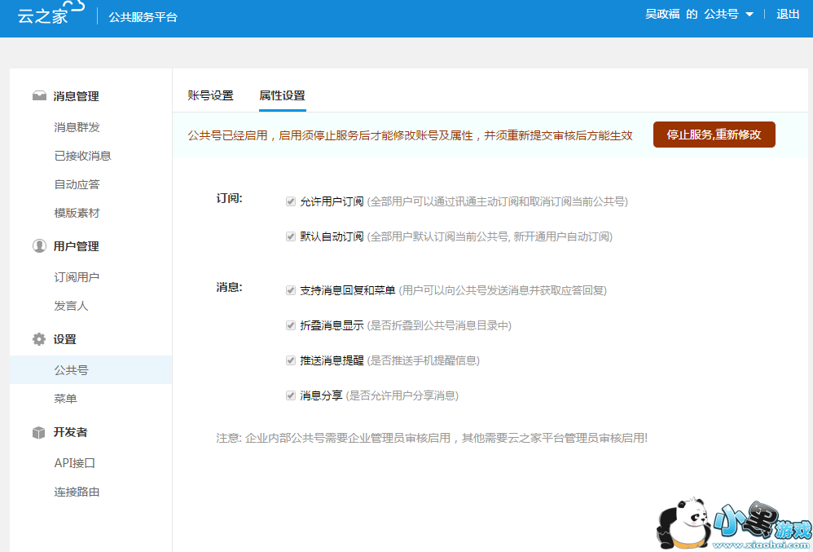This screenshot has height=552, width=813.
Task: Click the 公共号已经启用 warning message
Action: pyautogui.click(x=410, y=135)
